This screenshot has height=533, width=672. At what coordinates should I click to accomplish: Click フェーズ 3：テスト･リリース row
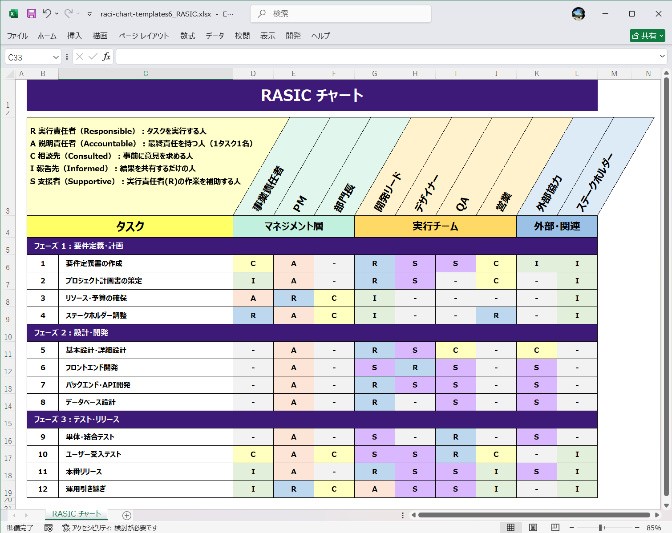click(312, 420)
